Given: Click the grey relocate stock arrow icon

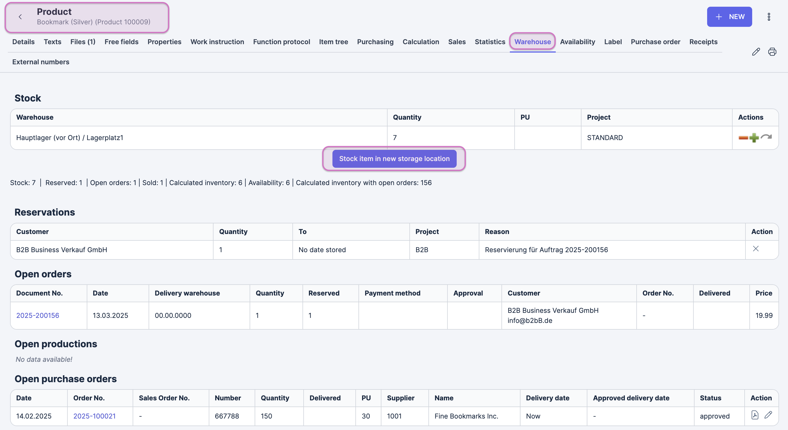Looking at the screenshot, I should tap(766, 137).
